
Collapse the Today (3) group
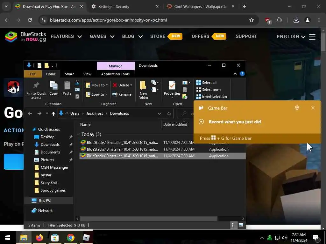pyautogui.click(x=79, y=134)
